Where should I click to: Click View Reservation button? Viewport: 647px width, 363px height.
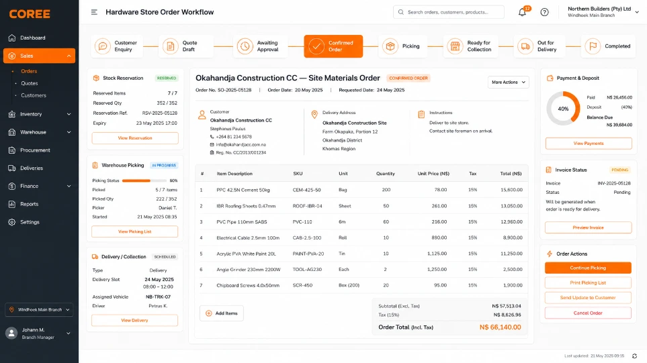(x=135, y=138)
